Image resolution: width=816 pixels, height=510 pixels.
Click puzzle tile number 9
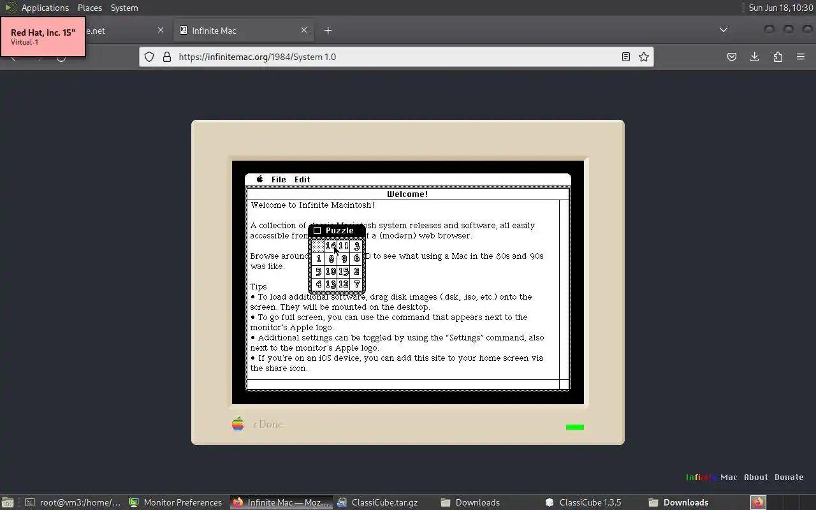pos(344,259)
